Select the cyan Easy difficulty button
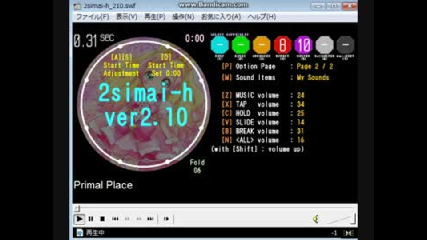This screenshot has height=240, width=427. click(x=219, y=45)
